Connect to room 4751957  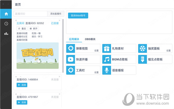click(22, 102)
